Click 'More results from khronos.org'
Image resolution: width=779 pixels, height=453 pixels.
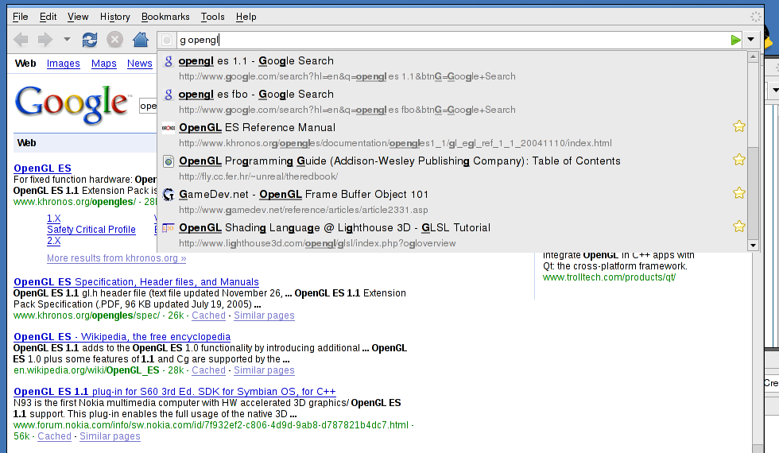pos(116,258)
